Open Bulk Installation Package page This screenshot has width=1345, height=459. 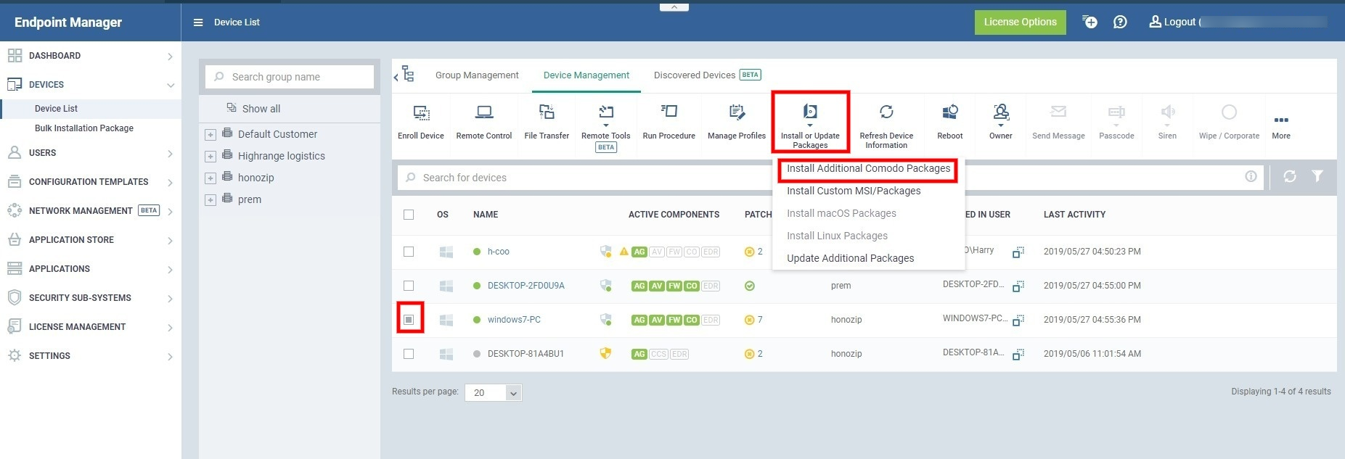coord(84,128)
